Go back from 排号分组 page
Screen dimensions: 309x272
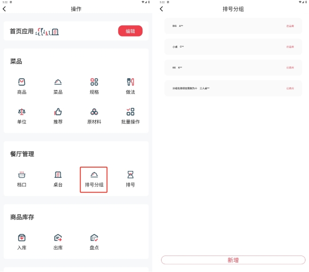click(x=161, y=9)
